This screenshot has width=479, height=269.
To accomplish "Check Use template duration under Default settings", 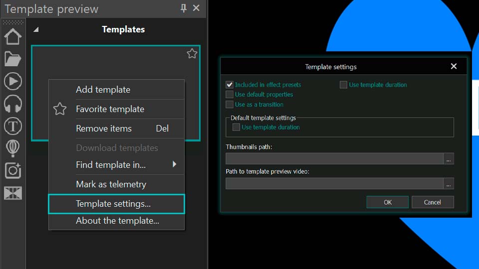I will (236, 127).
